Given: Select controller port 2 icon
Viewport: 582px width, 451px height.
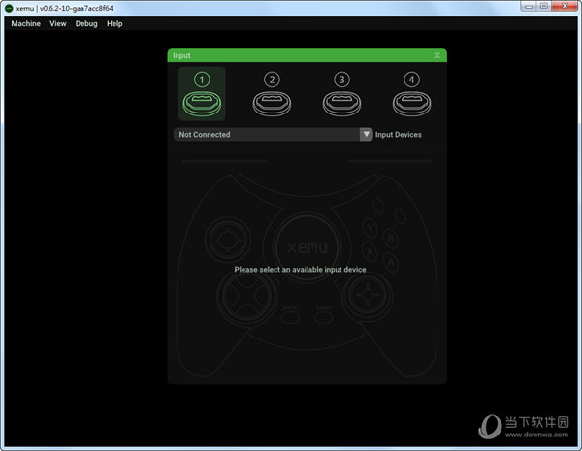Looking at the screenshot, I should [272, 94].
